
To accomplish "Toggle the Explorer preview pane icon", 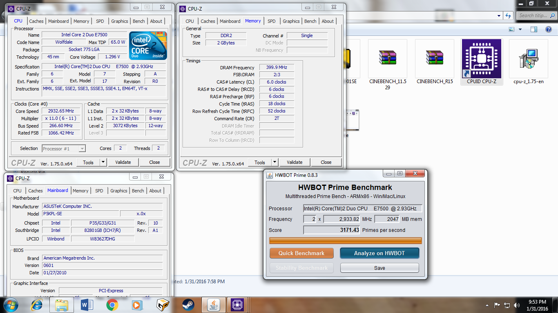I will tap(533, 29).
